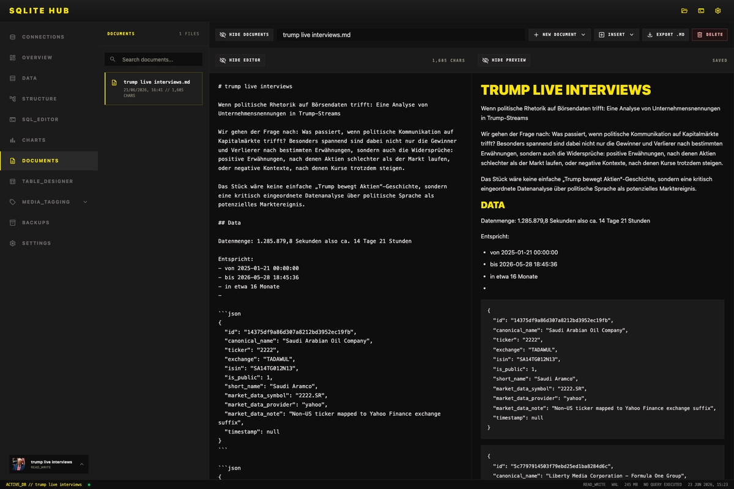Click the red Delete button
Viewport: 734px width, 489px height.
point(710,35)
